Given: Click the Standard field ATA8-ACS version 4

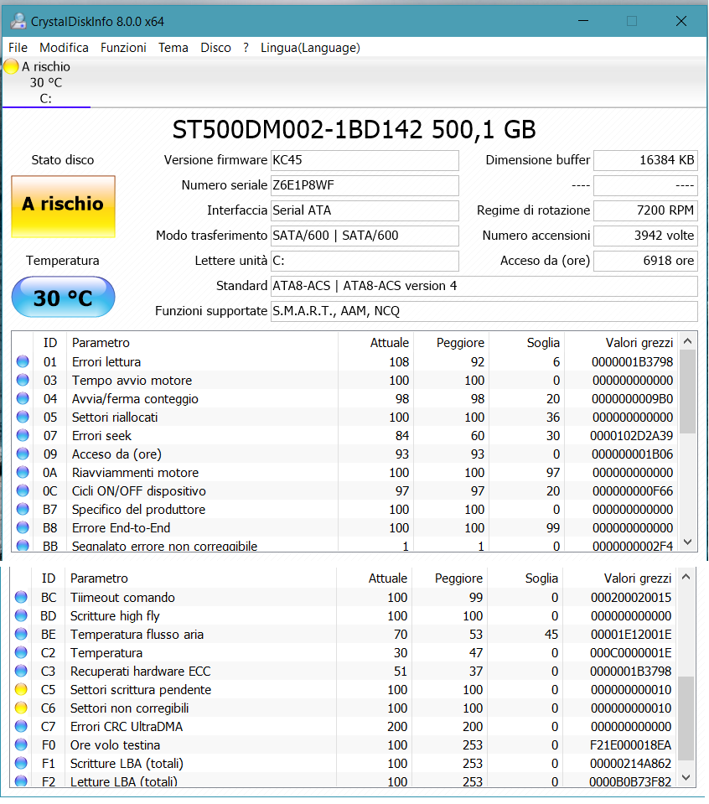Looking at the screenshot, I should [x=484, y=286].
